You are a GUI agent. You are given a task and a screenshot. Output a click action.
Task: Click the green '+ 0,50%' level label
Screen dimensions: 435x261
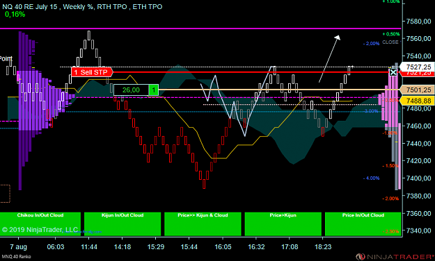point(391,34)
